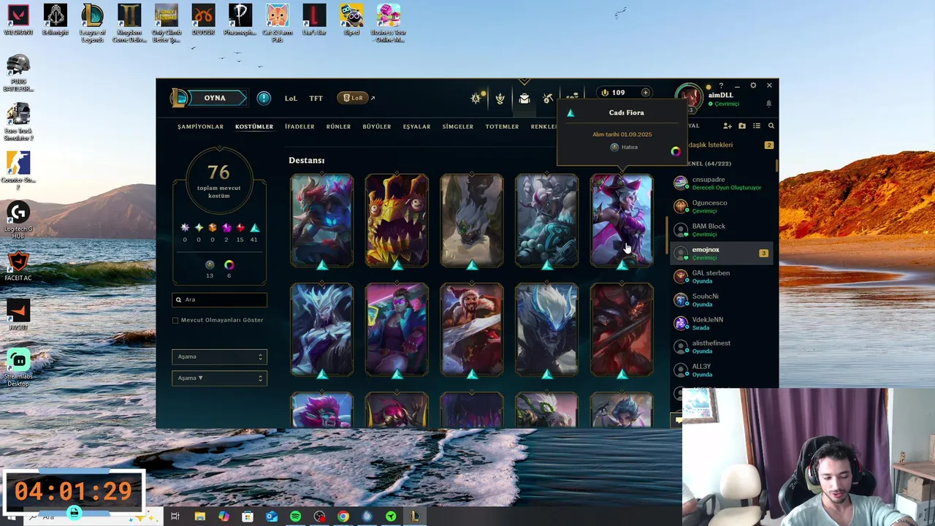Image resolution: width=935 pixels, height=526 pixels.
Task: Click the OYNA play button
Action: tap(215, 98)
